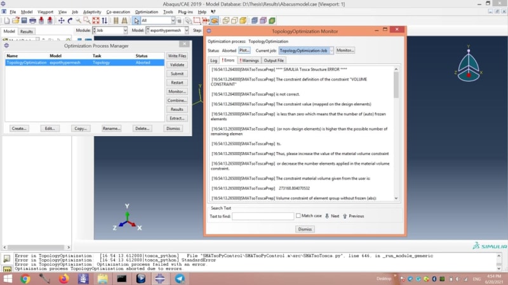The height and width of the screenshot is (285, 508).
Task: Click the blue cube display icon
Action: point(255,21)
